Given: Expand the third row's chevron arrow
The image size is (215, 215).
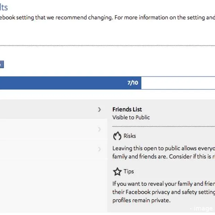Looking at the screenshot, I should [100, 149].
